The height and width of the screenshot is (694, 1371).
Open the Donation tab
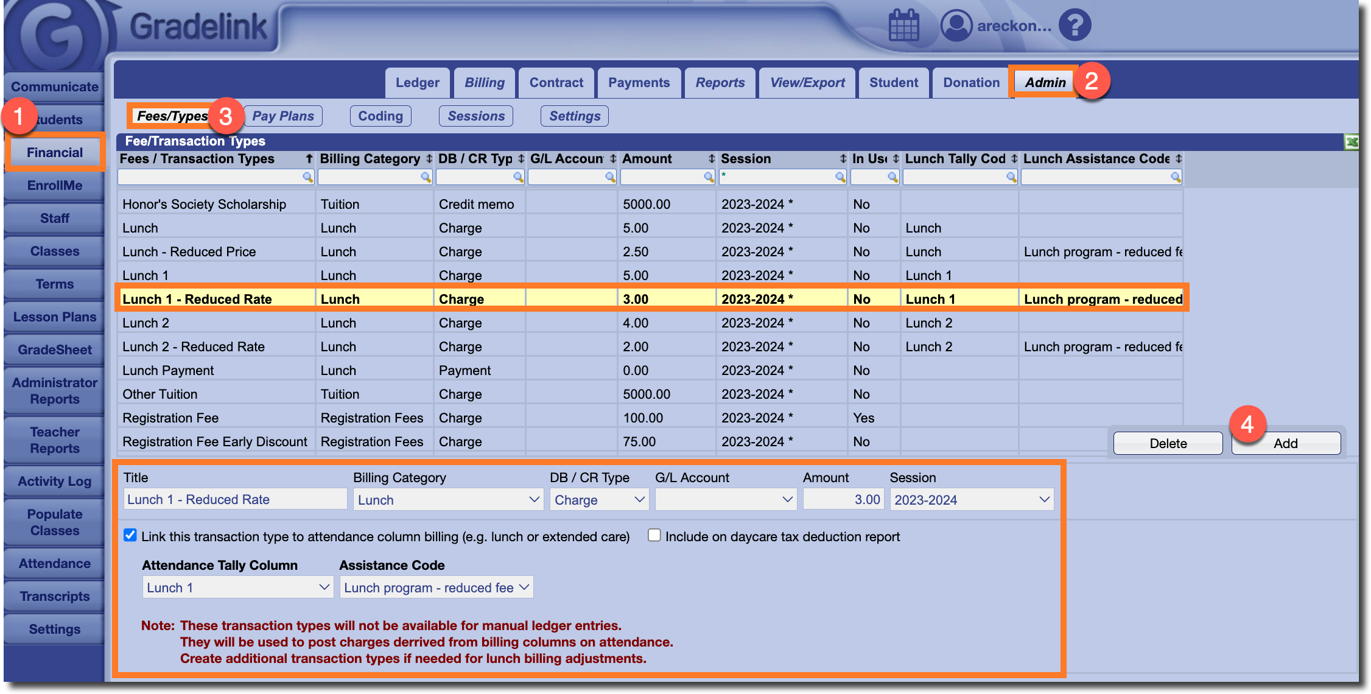pyautogui.click(x=972, y=83)
